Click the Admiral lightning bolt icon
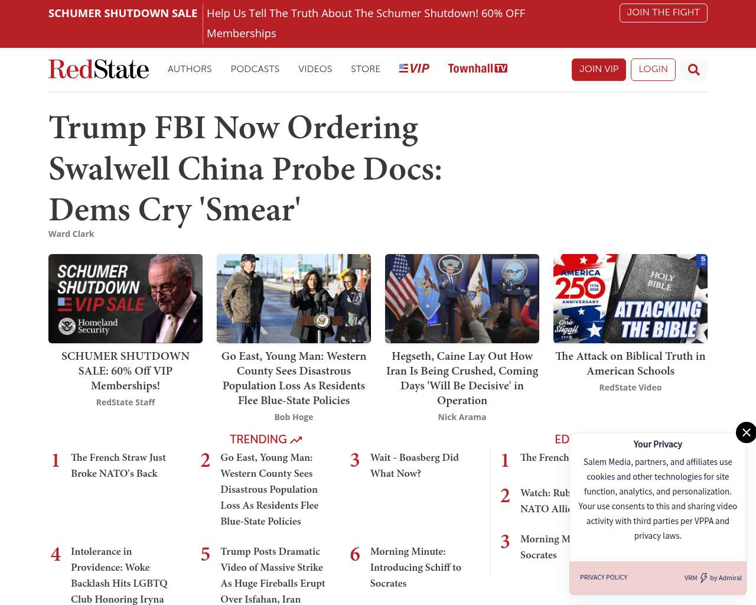The image size is (756, 605). click(x=703, y=578)
